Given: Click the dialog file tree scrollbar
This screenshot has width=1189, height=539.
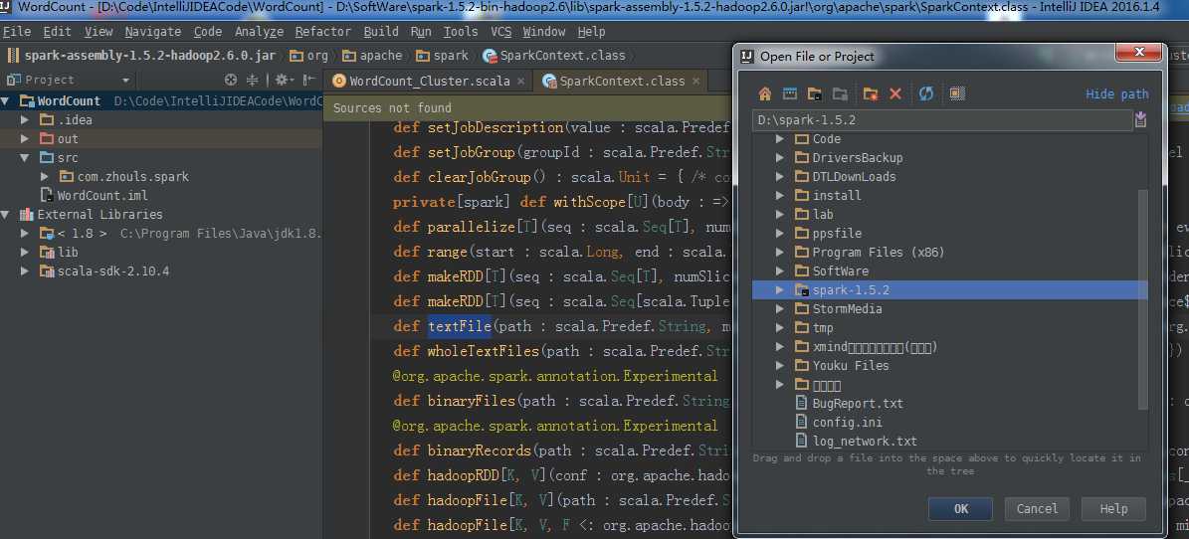Looking at the screenshot, I should 1143,299.
